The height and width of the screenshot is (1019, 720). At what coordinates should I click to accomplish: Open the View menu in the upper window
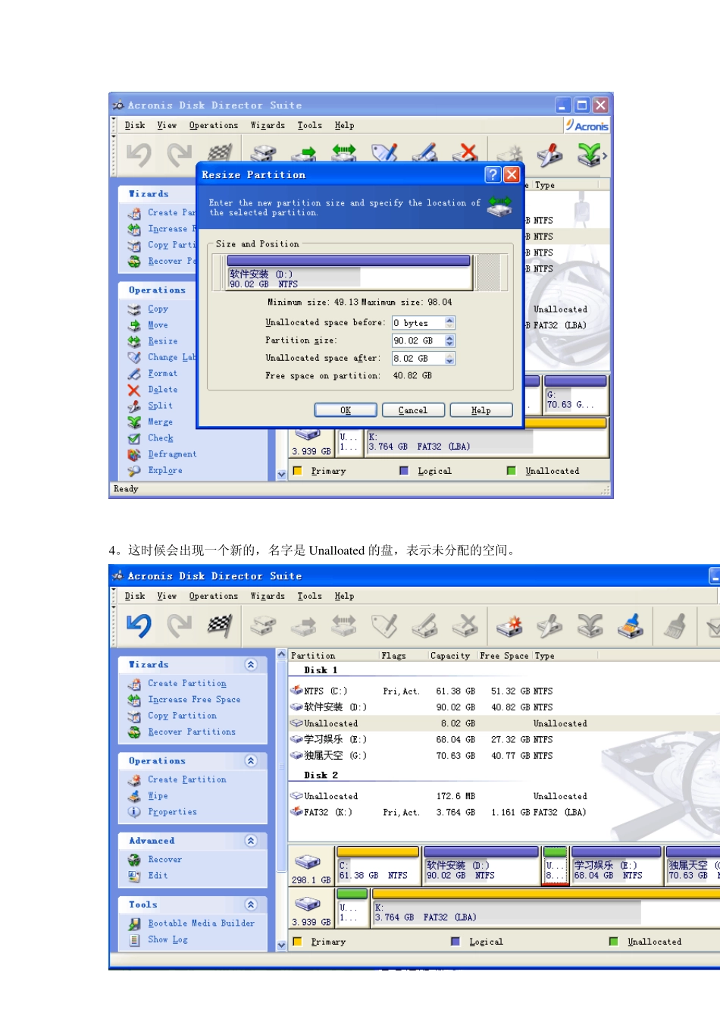point(167,125)
